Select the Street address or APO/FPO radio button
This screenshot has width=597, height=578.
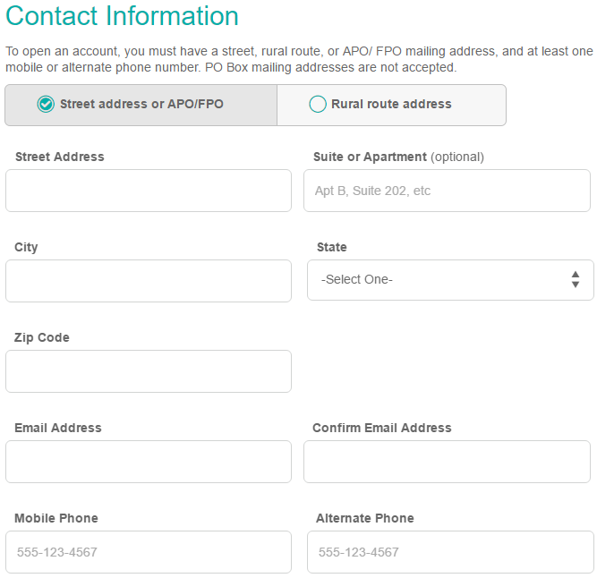pos(46,105)
